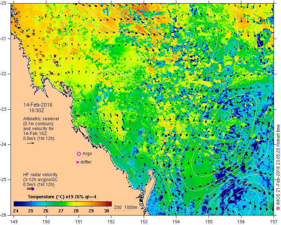Click the '200 1000m' isobath label
Image resolution: width=281 pixels, height=225 pixels.
coord(126,207)
